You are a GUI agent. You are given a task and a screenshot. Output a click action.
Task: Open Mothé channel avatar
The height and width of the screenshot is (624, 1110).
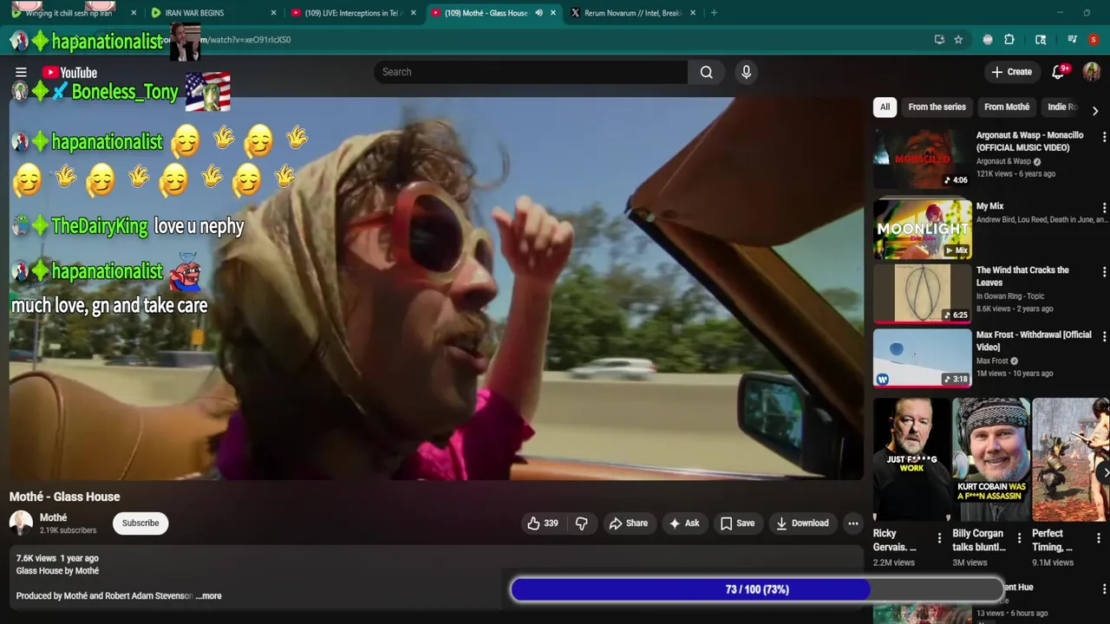pyautogui.click(x=21, y=523)
